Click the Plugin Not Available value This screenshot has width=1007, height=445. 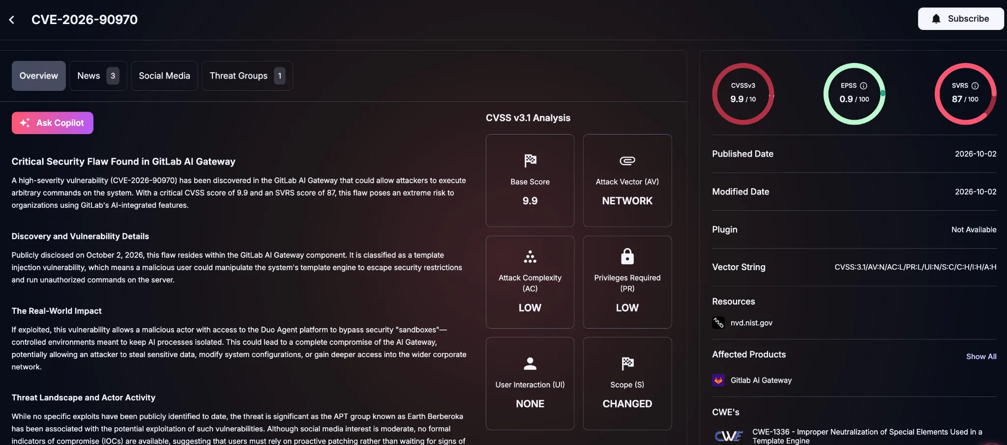(x=974, y=229)
